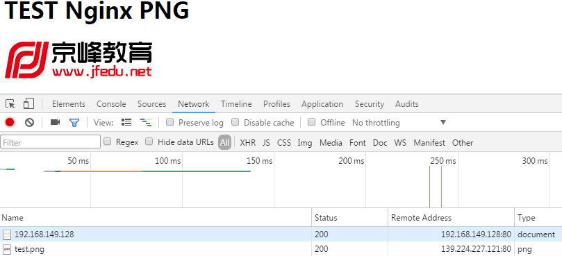562x256 pixels.
Task: Toggle the blue filter funnel icon
Action: (74, 123)
